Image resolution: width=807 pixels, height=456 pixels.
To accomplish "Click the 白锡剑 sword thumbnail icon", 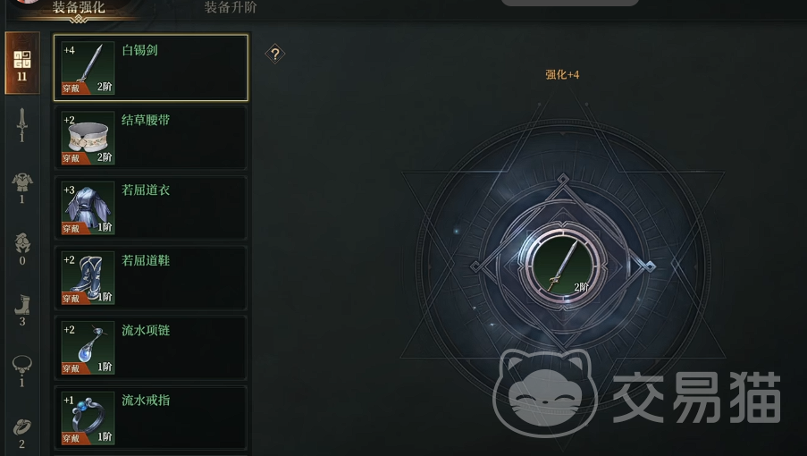I will (88, 68).
